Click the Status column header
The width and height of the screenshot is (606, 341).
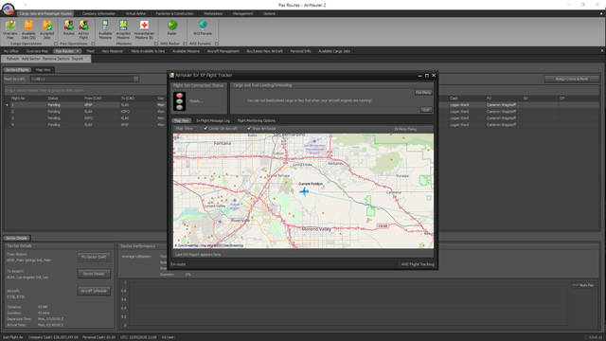tap(53, 99)
